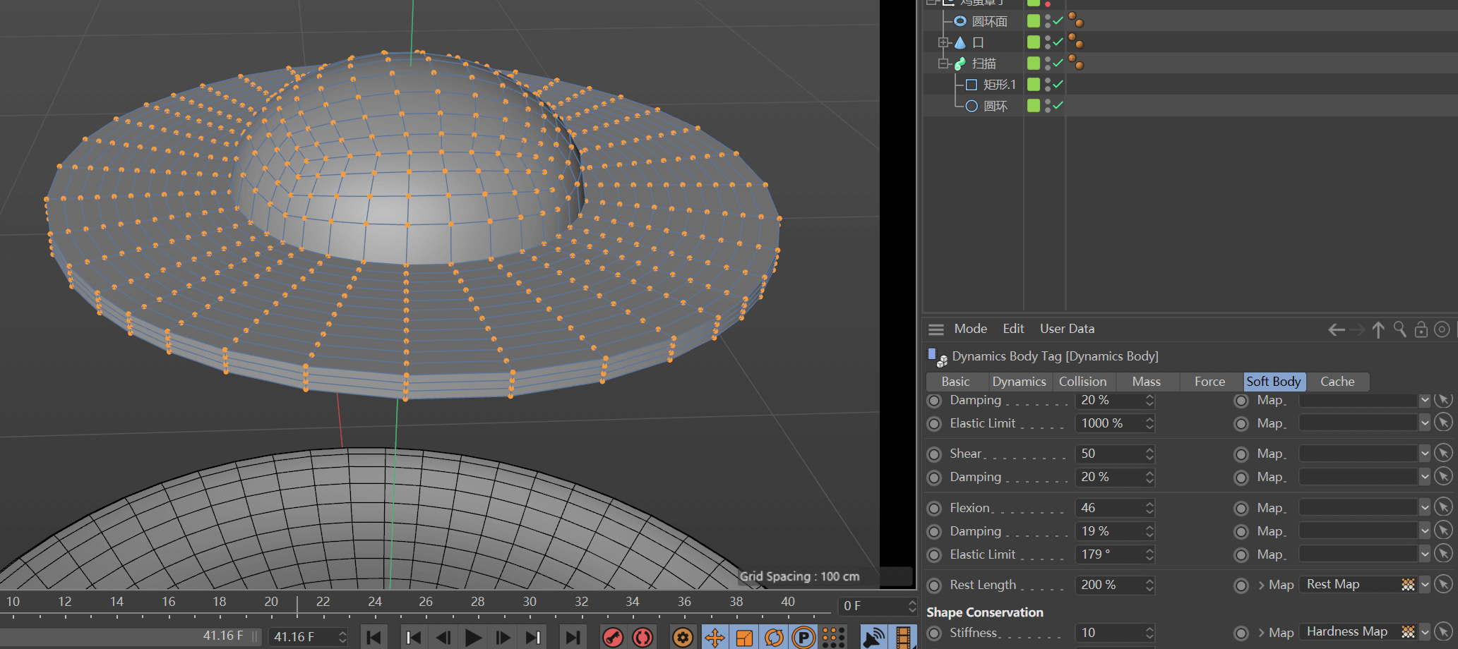Screen dimensions: 1458x649
Task: Click the up arrow in Attribute Manager
Action: [1378, 329]
